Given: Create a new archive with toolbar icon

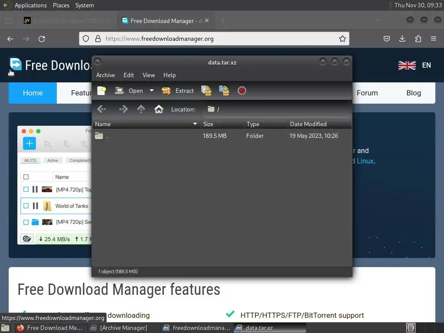Looking at the screenshot, I should (101, 91).
